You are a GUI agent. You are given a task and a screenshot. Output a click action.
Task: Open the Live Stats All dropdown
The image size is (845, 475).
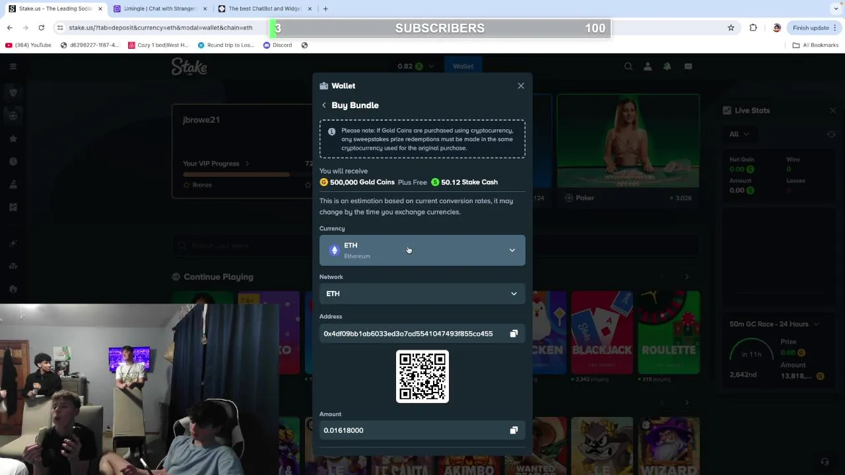pyautogui.click(x=739, y=134)
